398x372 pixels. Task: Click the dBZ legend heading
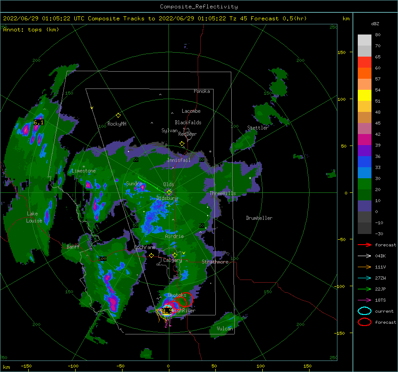[x=375, y=24]
